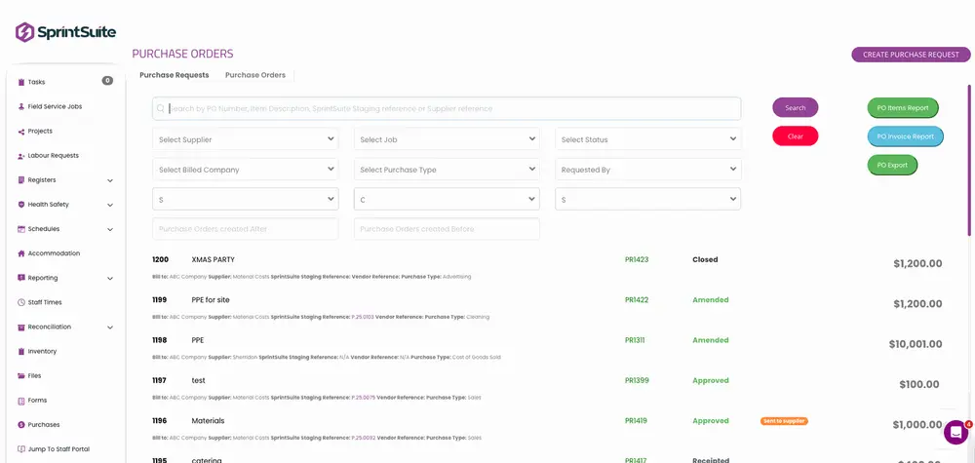Switch to the Purchase Orders tab
This screenshot has height=463, width=975.
[x=254, y=75]
